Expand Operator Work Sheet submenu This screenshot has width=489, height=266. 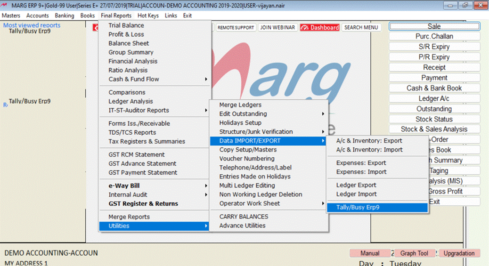[x=269, y=204]
